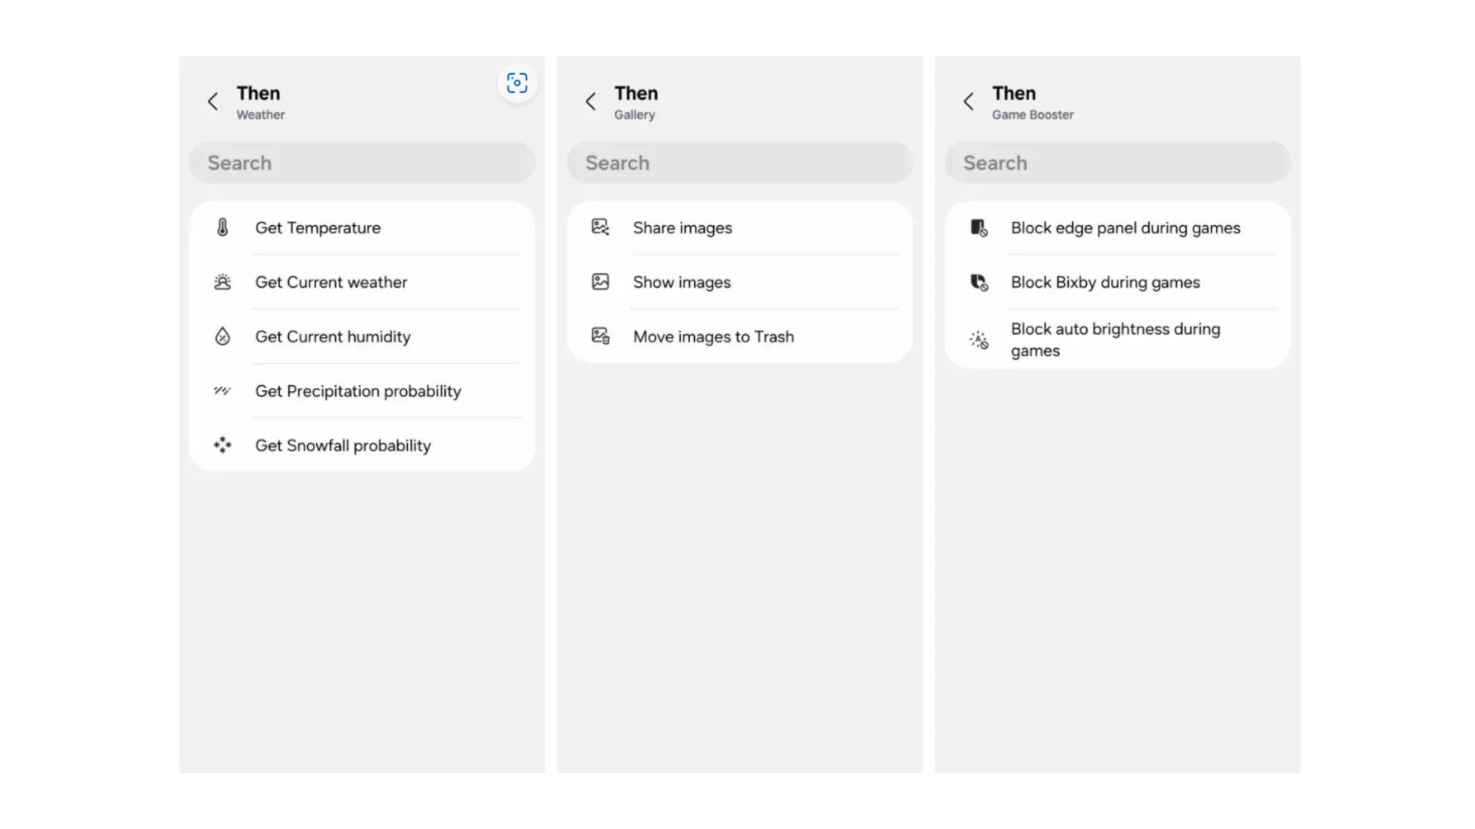Focus the Weather search field
1475x829 pixels.
[x=362, y=163]
